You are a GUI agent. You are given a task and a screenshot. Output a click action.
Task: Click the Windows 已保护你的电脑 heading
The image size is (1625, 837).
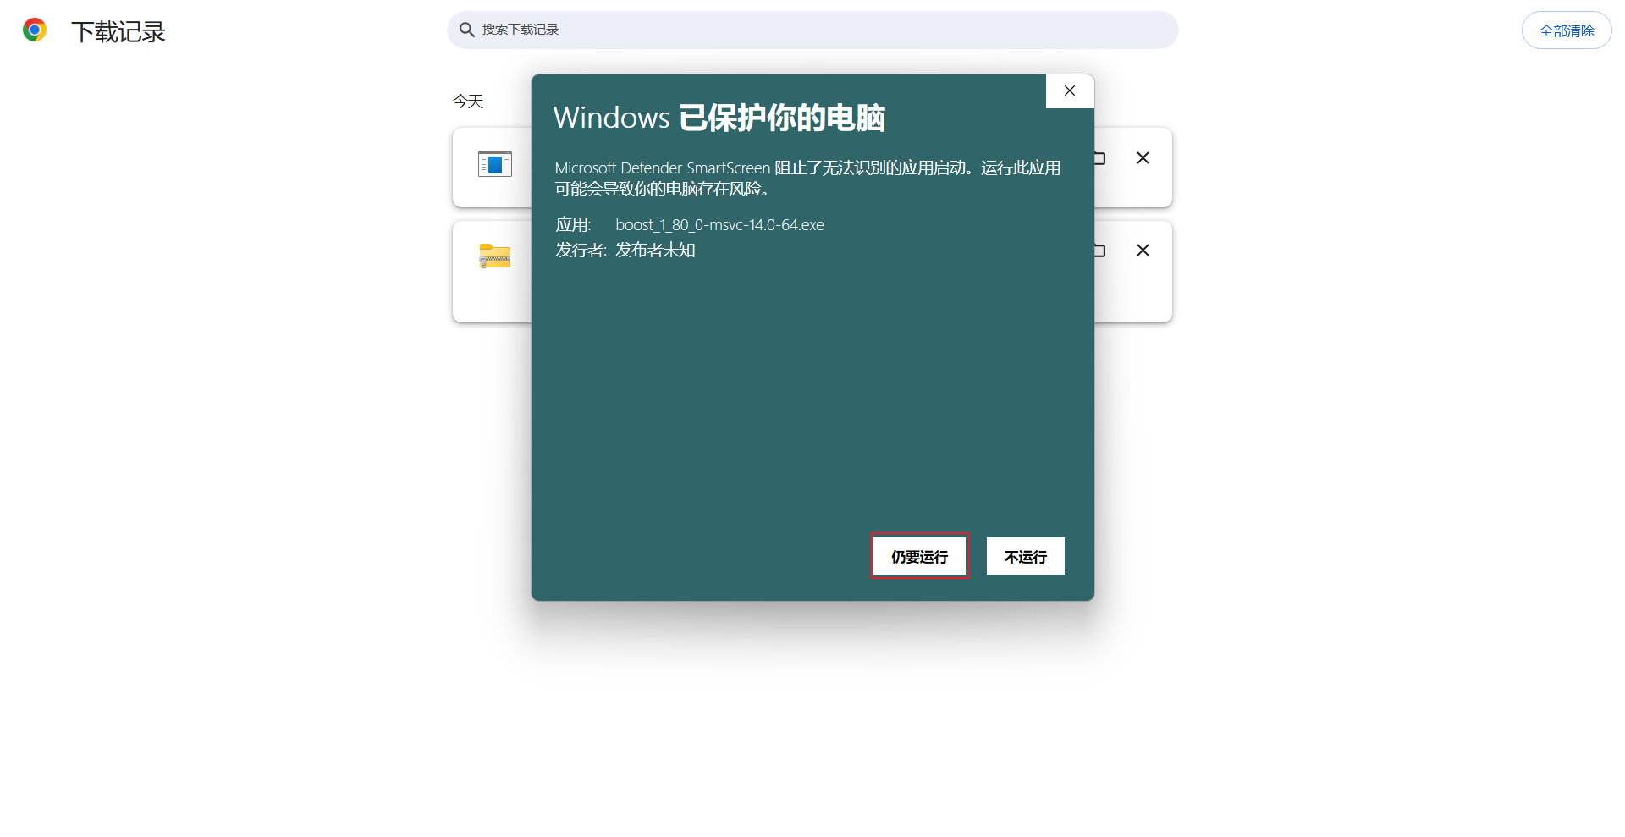[719, 118]
